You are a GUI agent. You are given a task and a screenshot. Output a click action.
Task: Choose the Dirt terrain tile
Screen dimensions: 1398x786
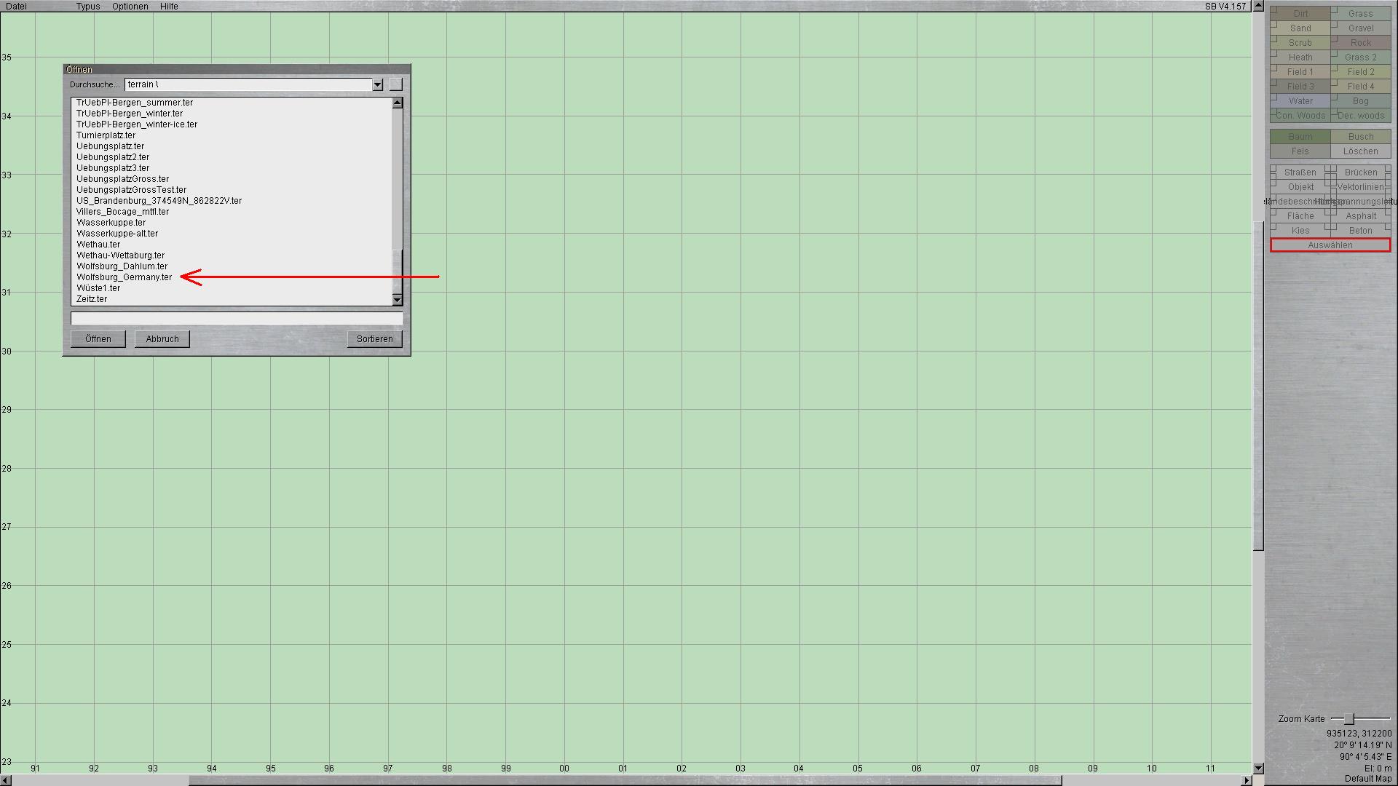tap(1300, 14)
